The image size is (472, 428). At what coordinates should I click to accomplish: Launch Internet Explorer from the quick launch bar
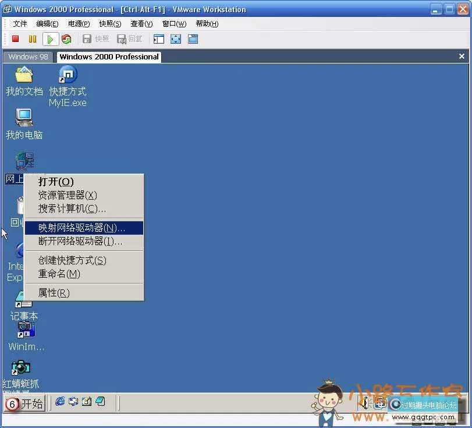(x=59, y=402)
